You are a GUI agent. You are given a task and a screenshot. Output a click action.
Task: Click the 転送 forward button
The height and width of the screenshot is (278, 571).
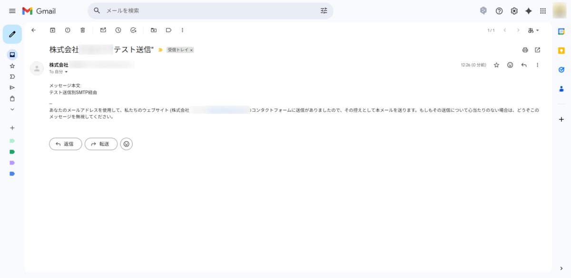pos(101,144)
